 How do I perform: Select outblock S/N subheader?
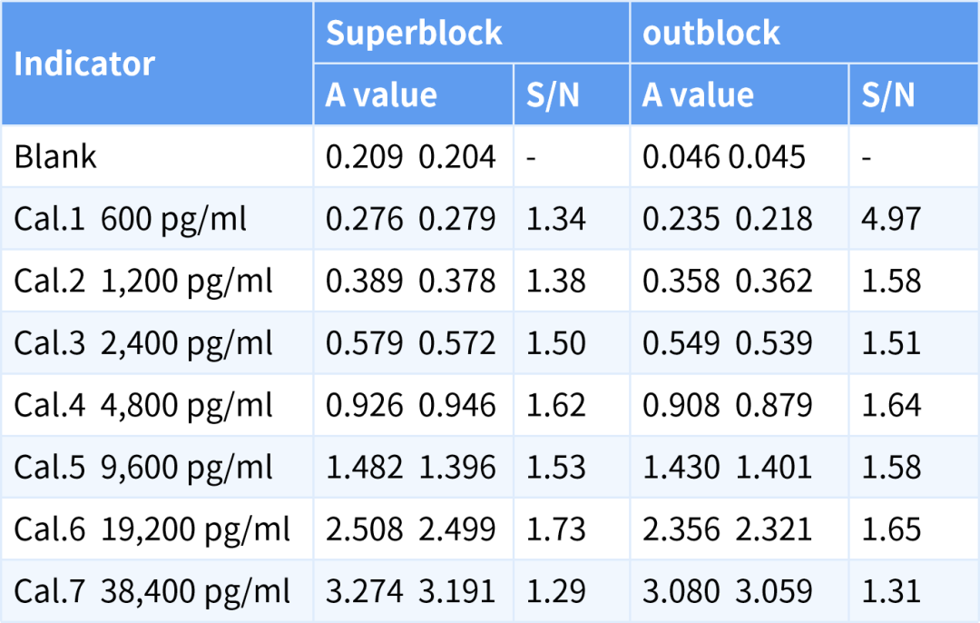pyautogui.click(x=887, y=94)
